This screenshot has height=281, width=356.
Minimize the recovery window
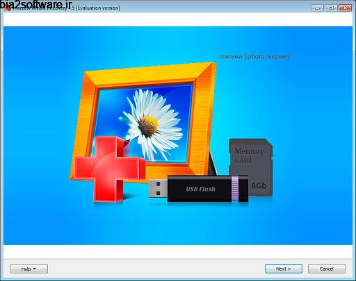coord(317,8)
